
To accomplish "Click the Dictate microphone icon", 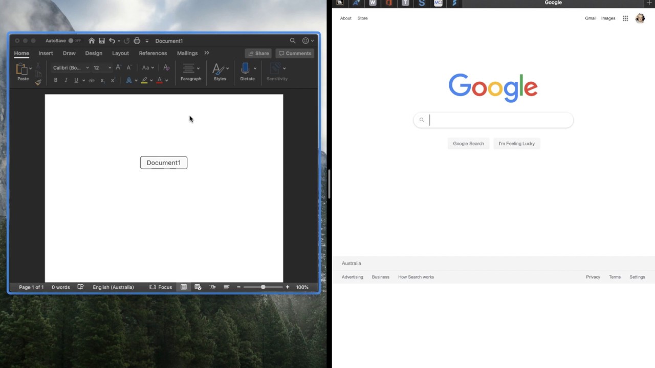I will 245,68.
